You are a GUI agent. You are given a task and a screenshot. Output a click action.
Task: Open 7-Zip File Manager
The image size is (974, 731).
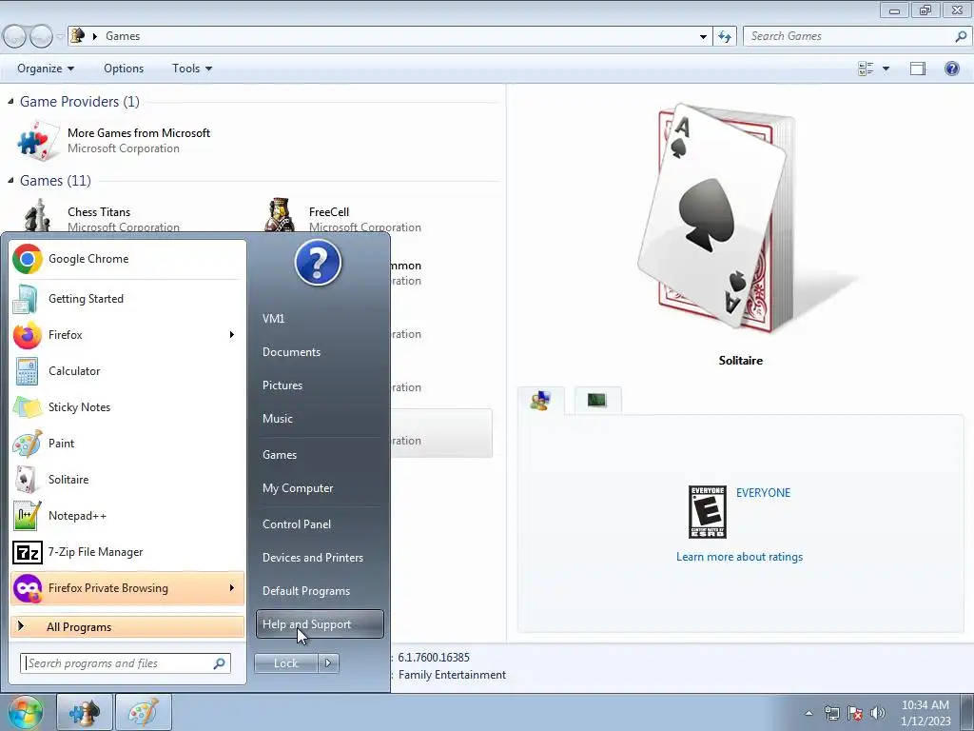click(127, 551)
